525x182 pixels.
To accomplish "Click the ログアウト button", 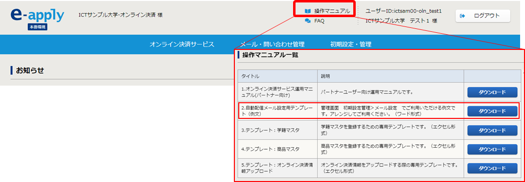I will [482, 16].
